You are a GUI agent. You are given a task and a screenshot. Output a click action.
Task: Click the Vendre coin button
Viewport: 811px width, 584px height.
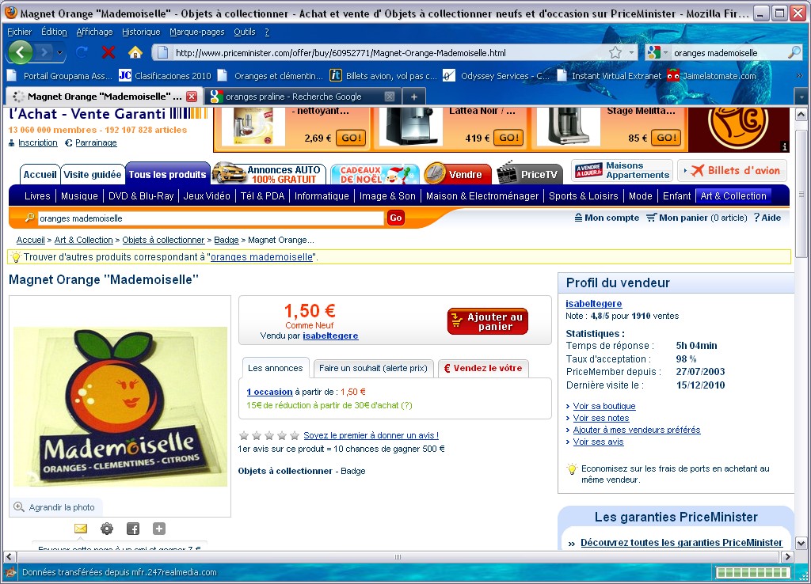(457, 174)
